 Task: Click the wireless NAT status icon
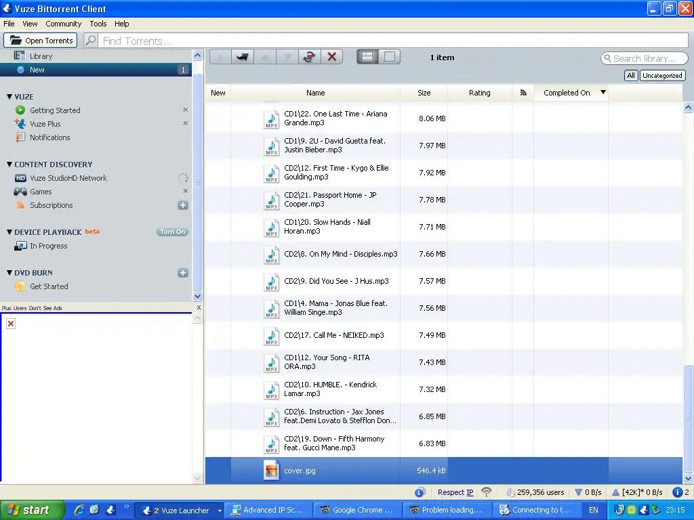(487, 492)
